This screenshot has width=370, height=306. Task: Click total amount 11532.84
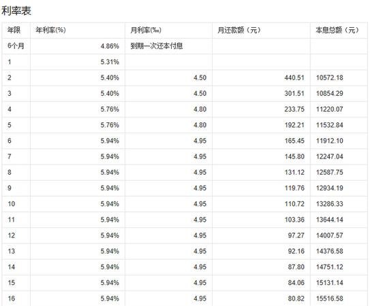(x=330, y=125)
